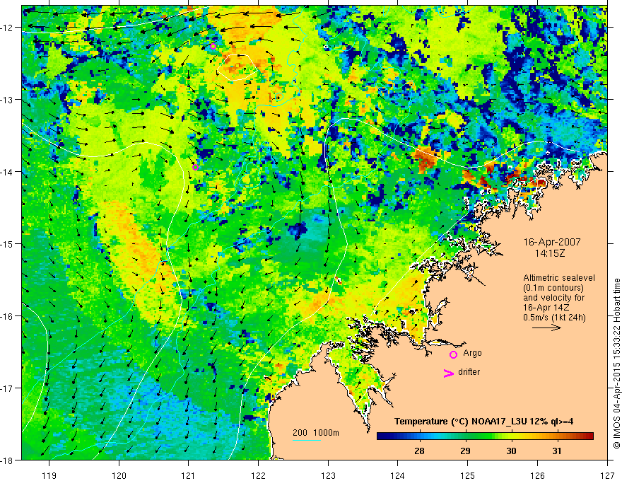Click the Argo legend label
Viewport: 622px width, 481px height.
click(x=472, y=353)
